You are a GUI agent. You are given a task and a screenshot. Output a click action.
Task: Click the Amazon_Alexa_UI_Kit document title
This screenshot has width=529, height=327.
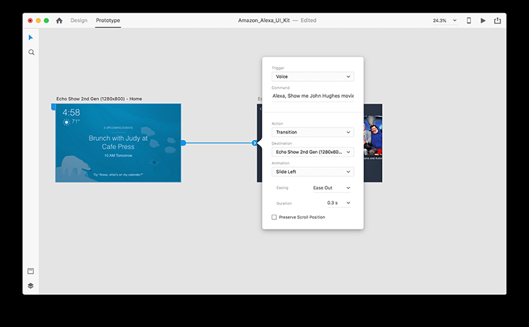coord(264,20)
